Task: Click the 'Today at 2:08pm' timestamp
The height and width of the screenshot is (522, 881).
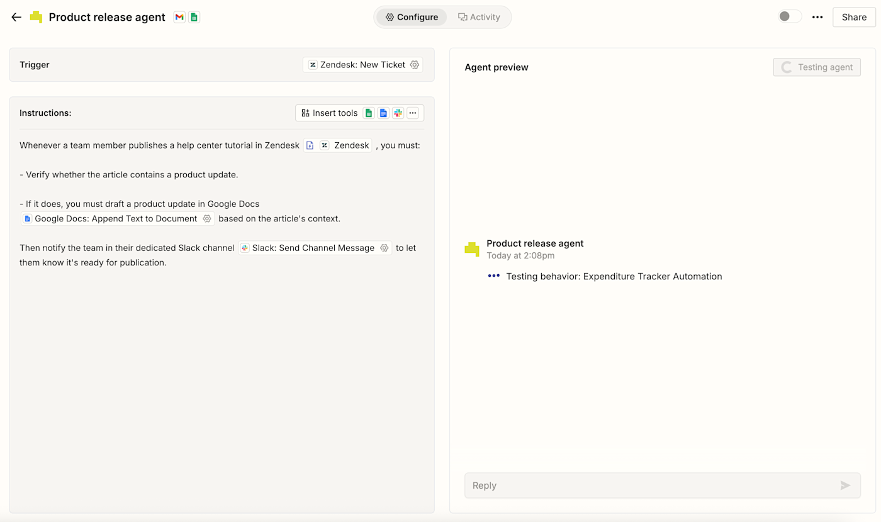Action: [520, 255]
